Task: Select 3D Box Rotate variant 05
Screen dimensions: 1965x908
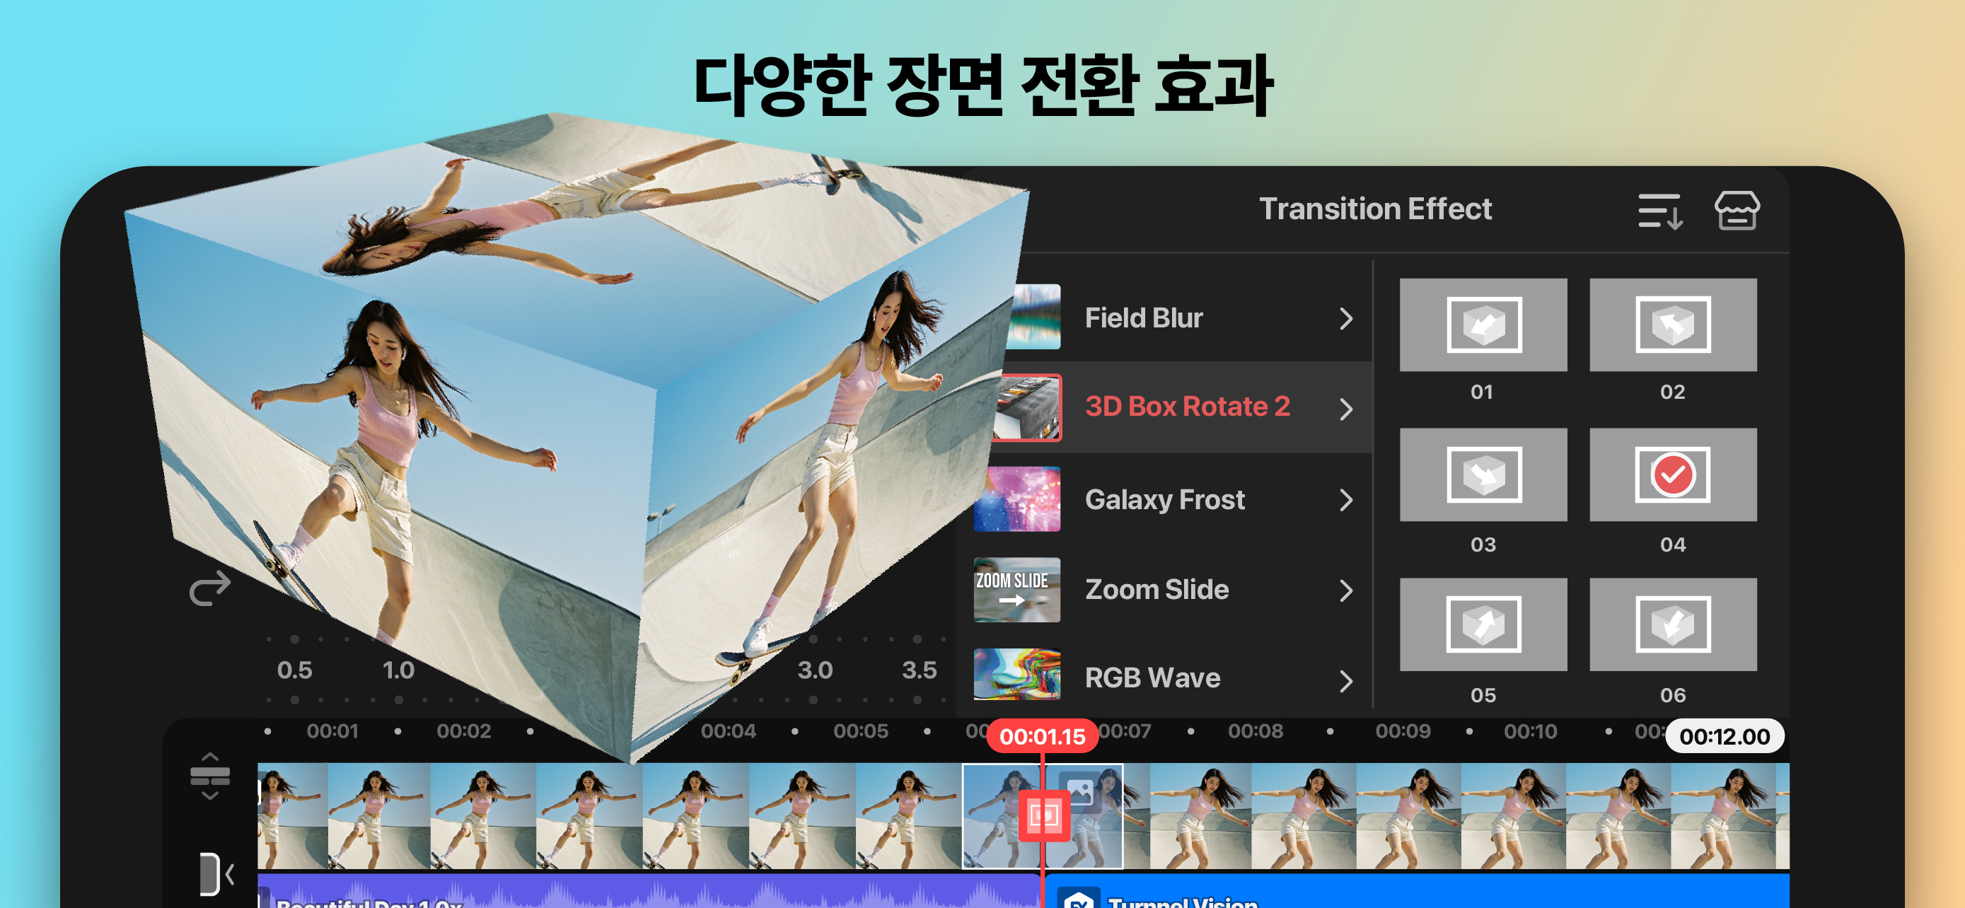Action: 1483,624
